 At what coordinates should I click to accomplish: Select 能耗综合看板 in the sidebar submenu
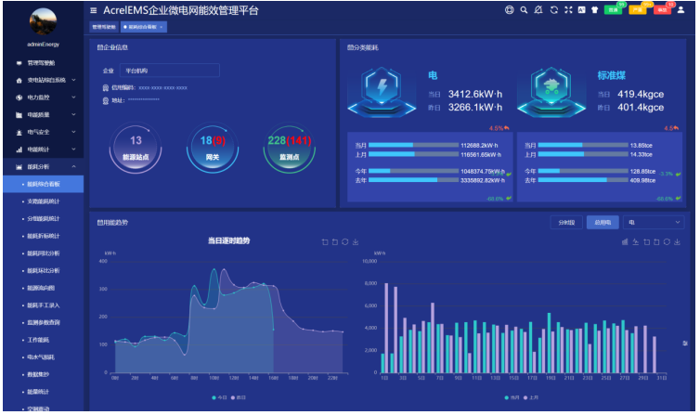point(44,184)
